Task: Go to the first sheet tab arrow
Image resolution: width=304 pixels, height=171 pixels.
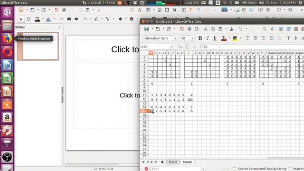Action: pyautogui.click(x=143, y=162)
